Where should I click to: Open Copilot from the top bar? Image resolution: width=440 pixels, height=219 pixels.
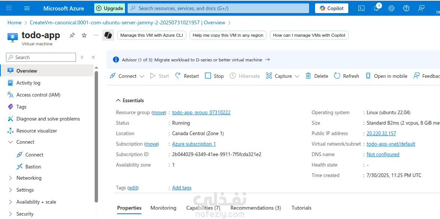(331, 8)
